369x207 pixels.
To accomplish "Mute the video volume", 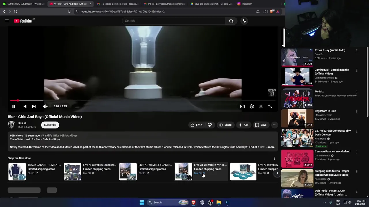I will point(45,106).
